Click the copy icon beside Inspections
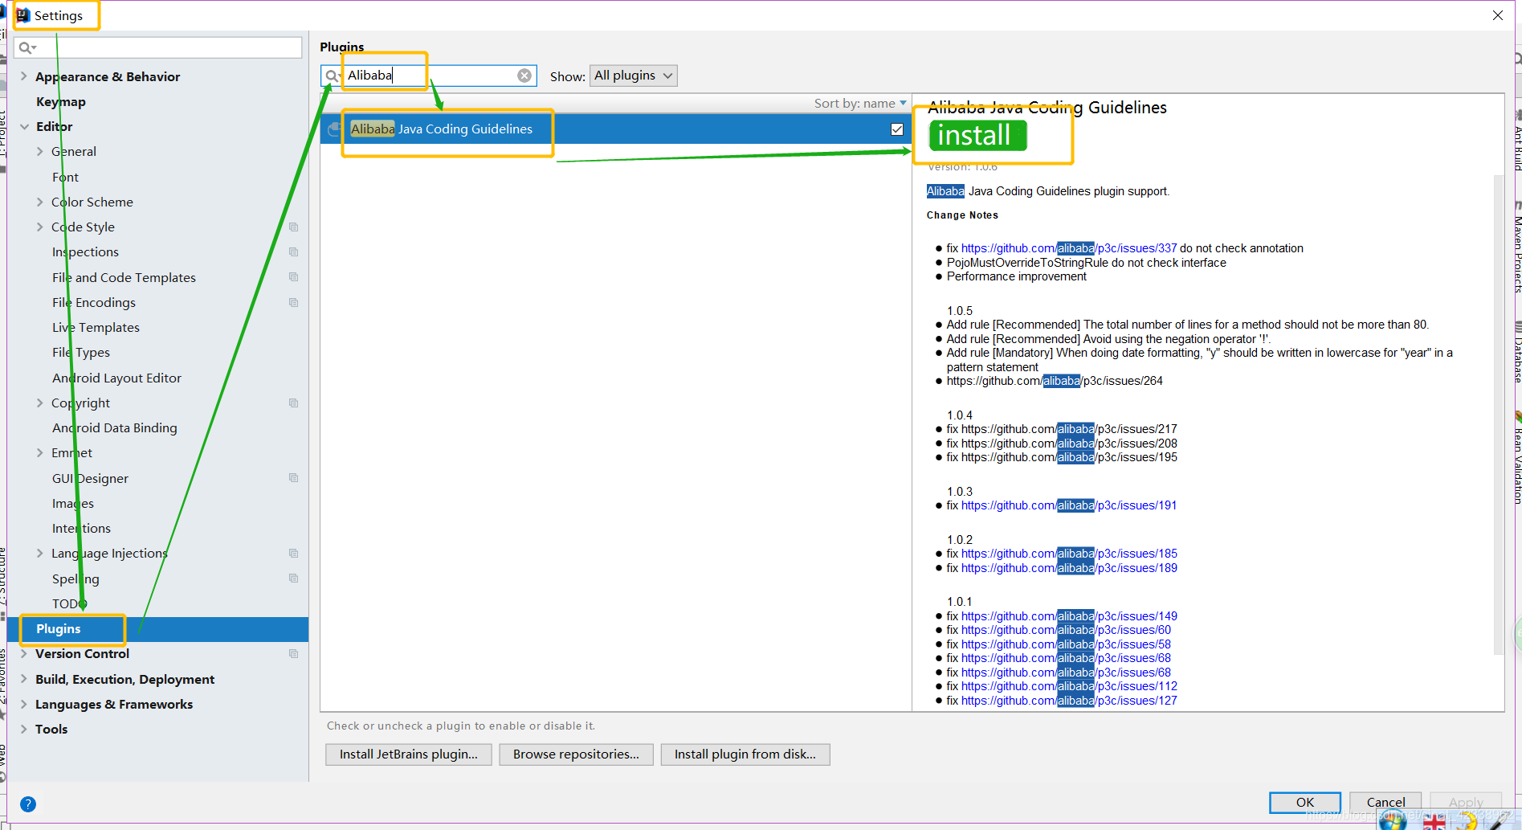Screen dimensions: 1522x830 (x=294, y=252)
